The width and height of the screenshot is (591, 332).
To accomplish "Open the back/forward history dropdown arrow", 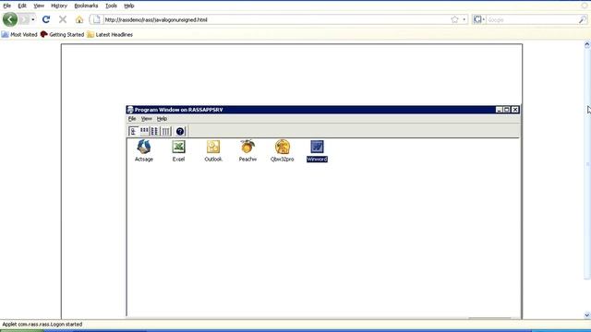I will coord(33,19).
